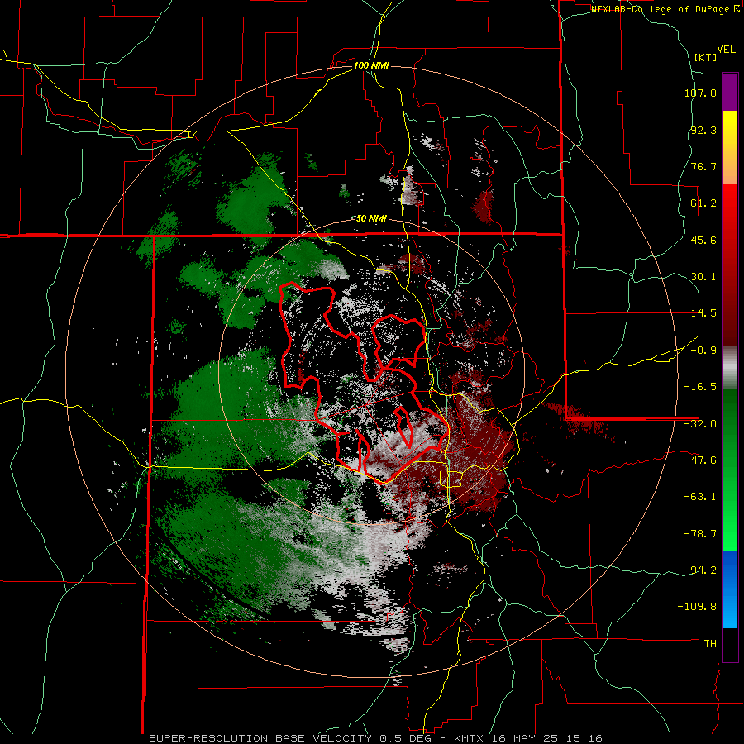The image size is (744, 744).
Task: Click the [KT] units label
Action: (x=705, y=57)
